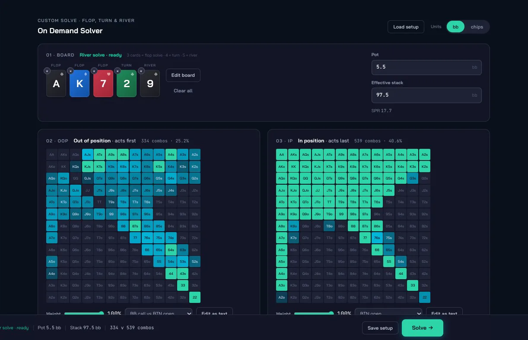528x340 pixels.
Task: Select the 7 of hearts board card
Action: 103,84
